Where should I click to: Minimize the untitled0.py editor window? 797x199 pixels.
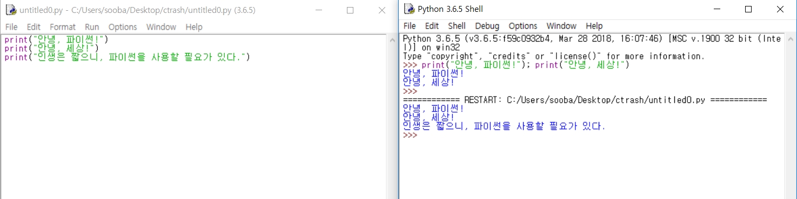tap(318, 10)
